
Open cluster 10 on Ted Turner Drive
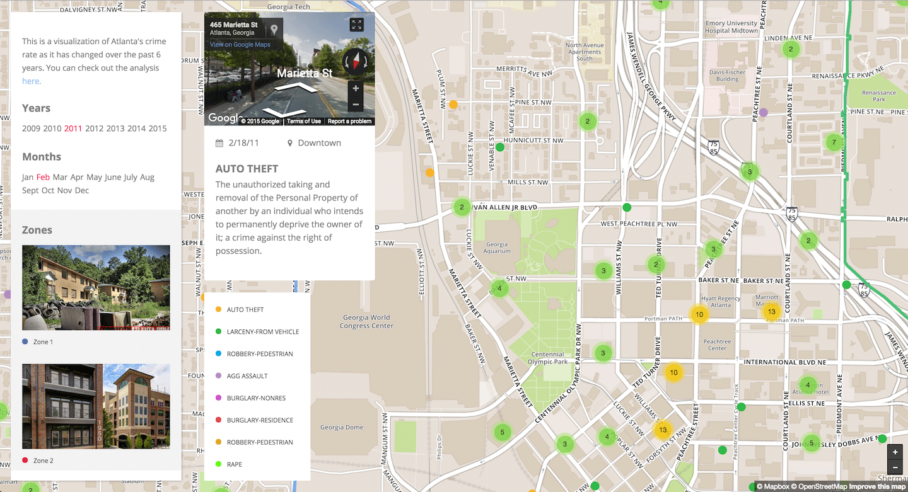[x=673, y=372]
